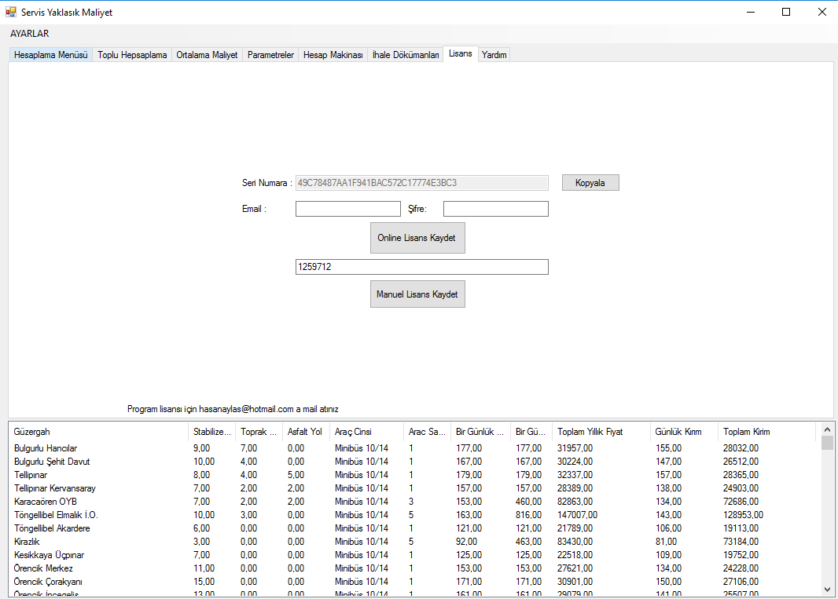Click into the Şifre input box
838x599 pixels.
(496, 209)
